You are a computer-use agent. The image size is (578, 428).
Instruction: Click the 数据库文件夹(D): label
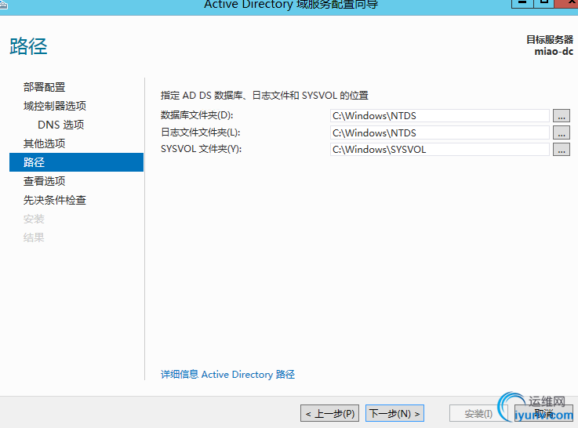[x=197, y=115]
